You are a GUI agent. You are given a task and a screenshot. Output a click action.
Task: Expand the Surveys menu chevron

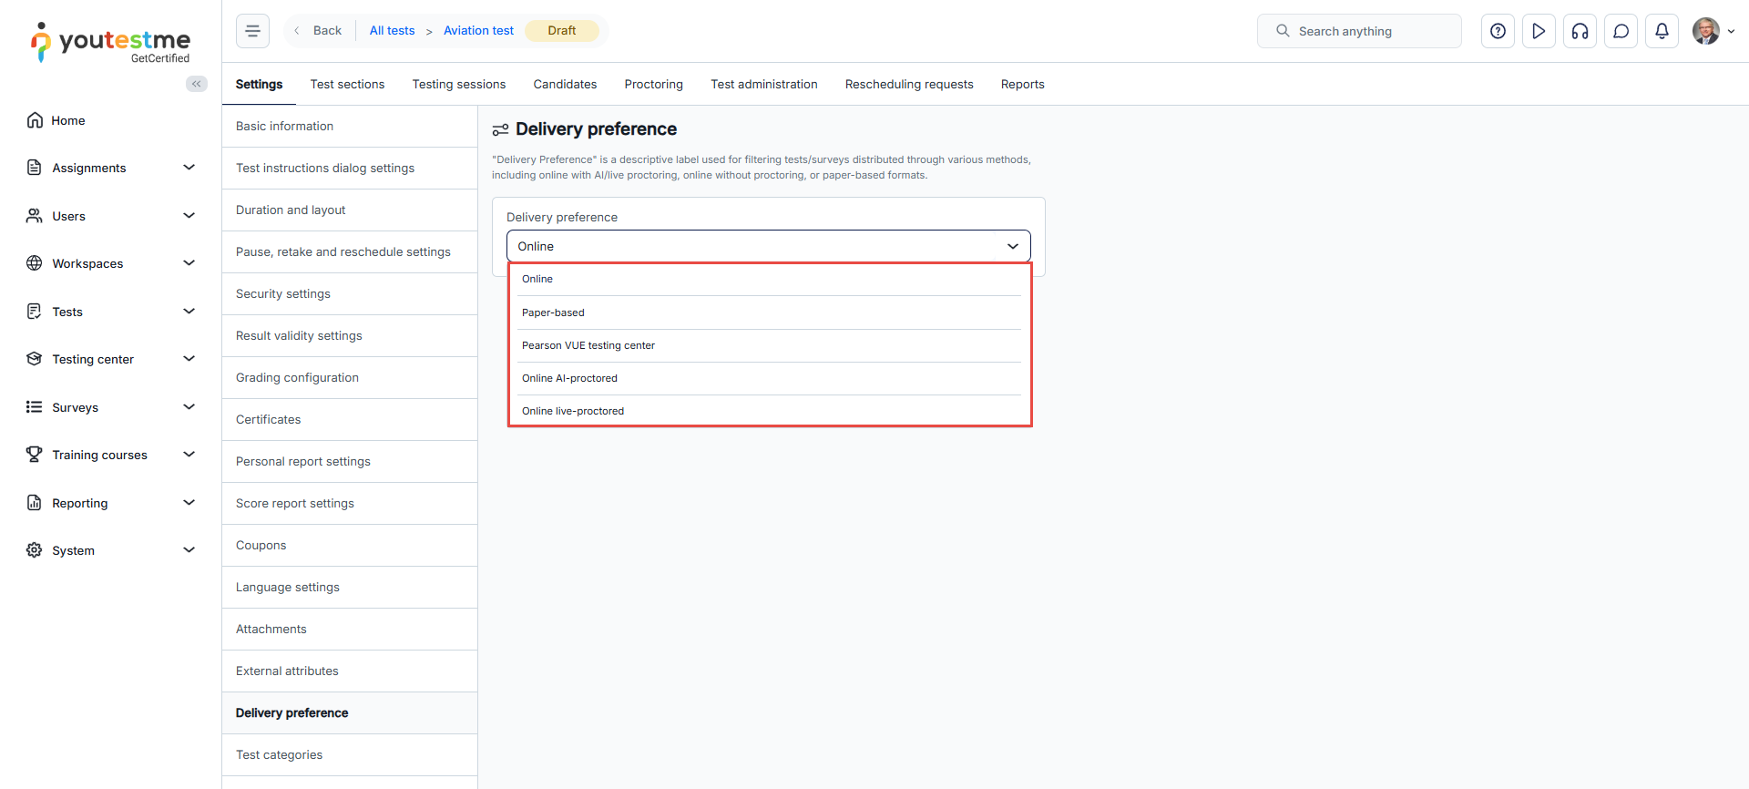tap(189, 407)
